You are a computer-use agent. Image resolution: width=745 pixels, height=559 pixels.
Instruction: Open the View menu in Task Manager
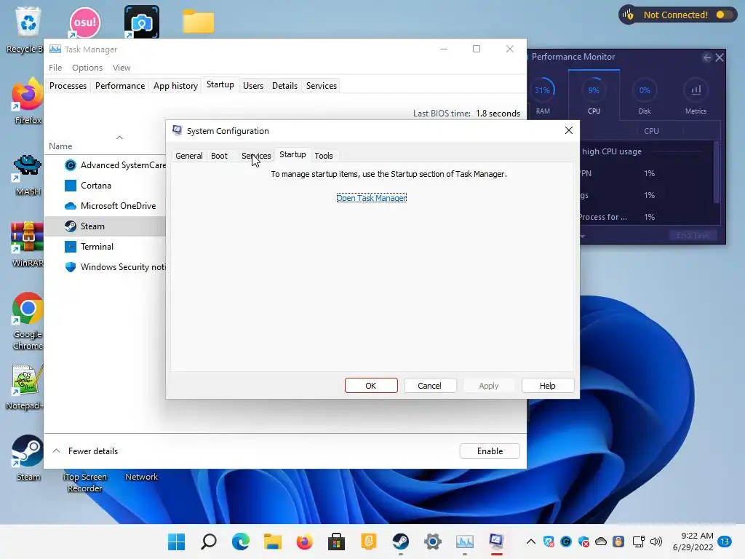(x=121, y=68)
